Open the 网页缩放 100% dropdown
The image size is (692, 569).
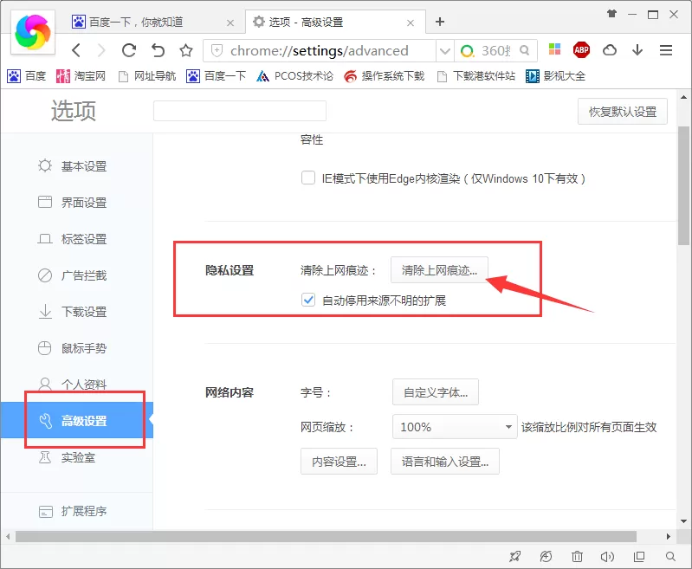[x=455, y=427]
